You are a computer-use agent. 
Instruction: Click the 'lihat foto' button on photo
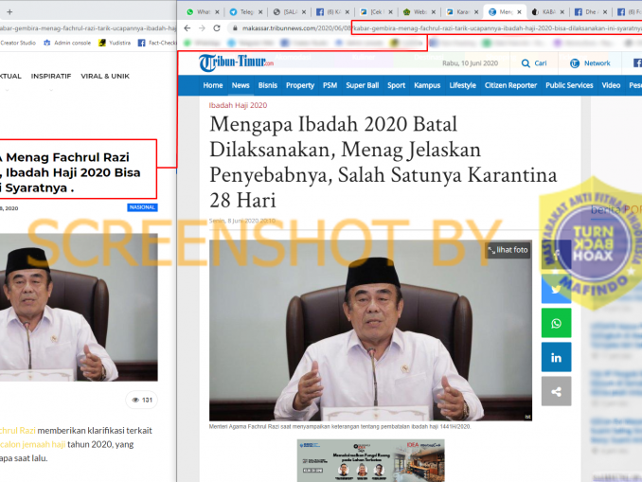[x=508, y=250]
